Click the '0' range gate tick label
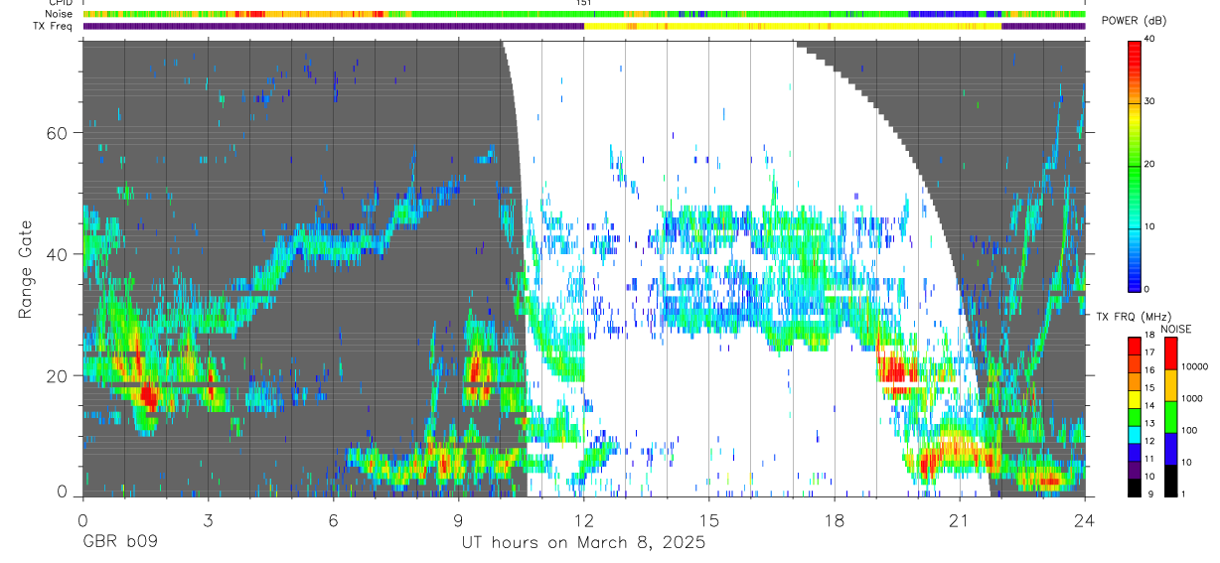This screenshot has height=563, width=1220. coord(62,493)
